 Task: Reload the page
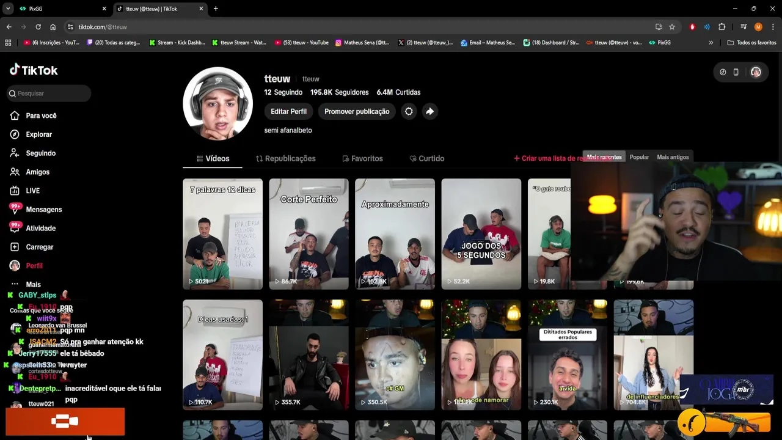[x=38, y=27]
